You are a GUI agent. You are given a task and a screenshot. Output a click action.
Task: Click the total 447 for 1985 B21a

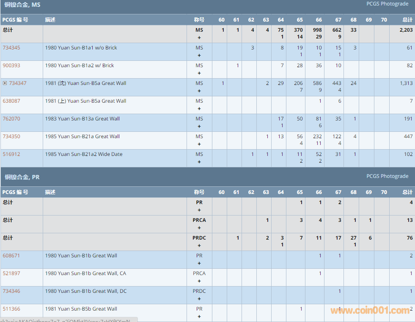[408, 136]
